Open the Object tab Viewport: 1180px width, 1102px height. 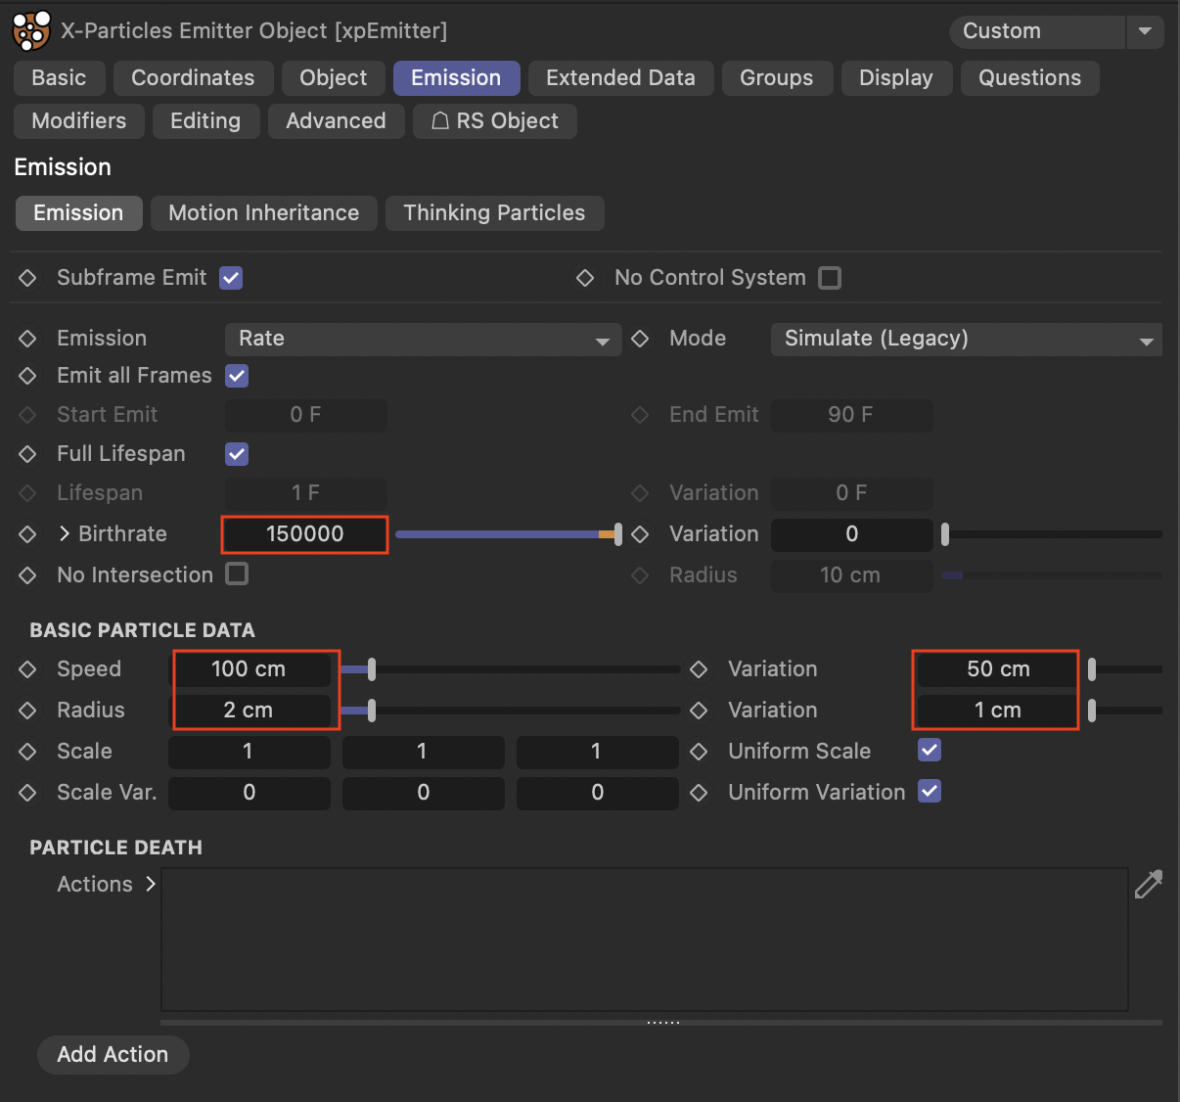tap(334, 78)
